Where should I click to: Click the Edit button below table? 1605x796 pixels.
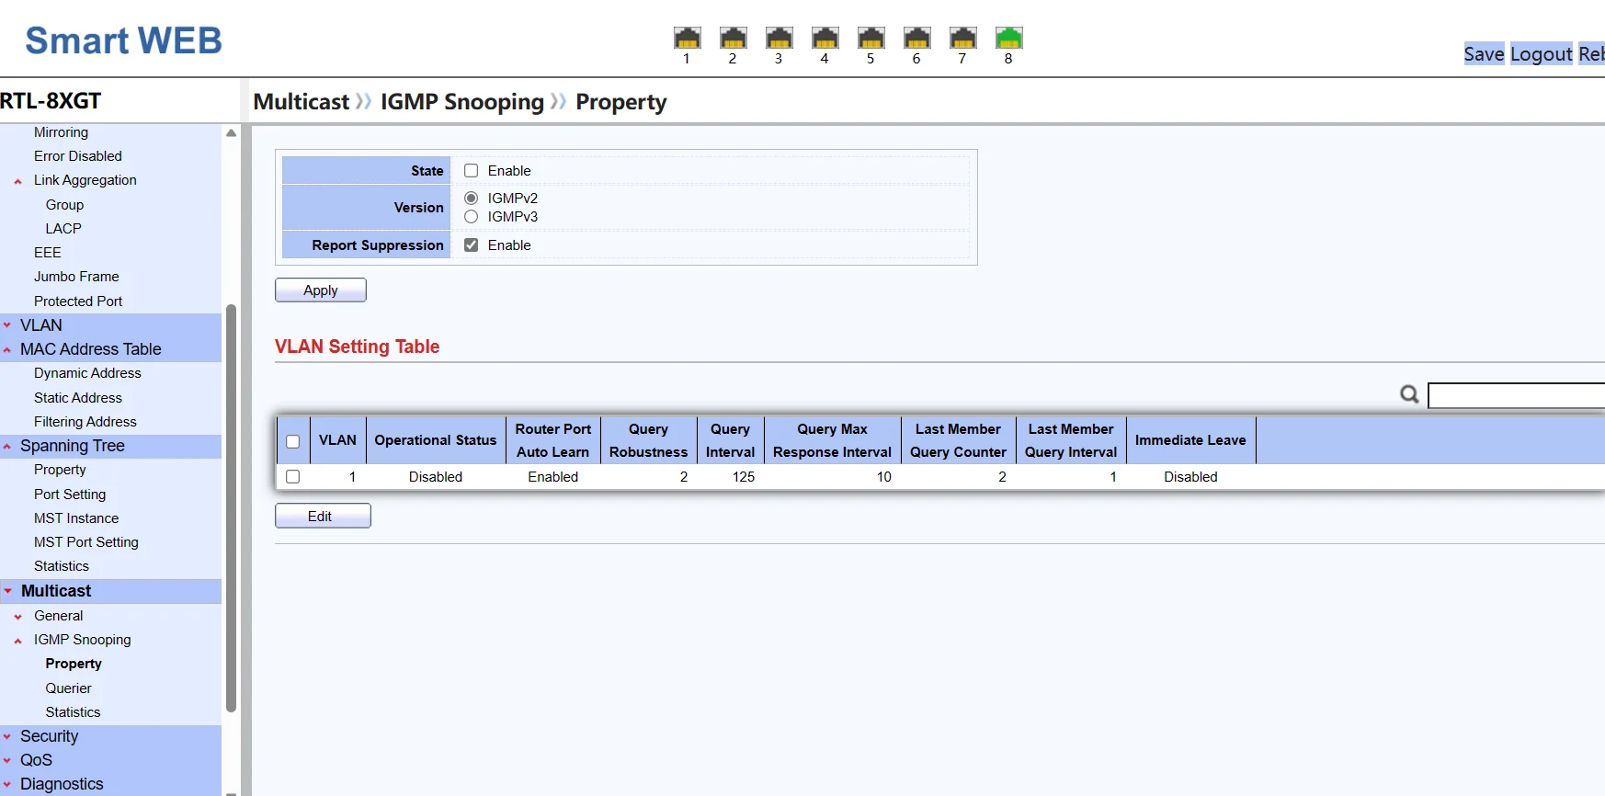point(322,517)
